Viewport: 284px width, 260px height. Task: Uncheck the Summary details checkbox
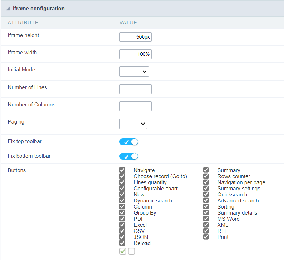tap(206, 212)
